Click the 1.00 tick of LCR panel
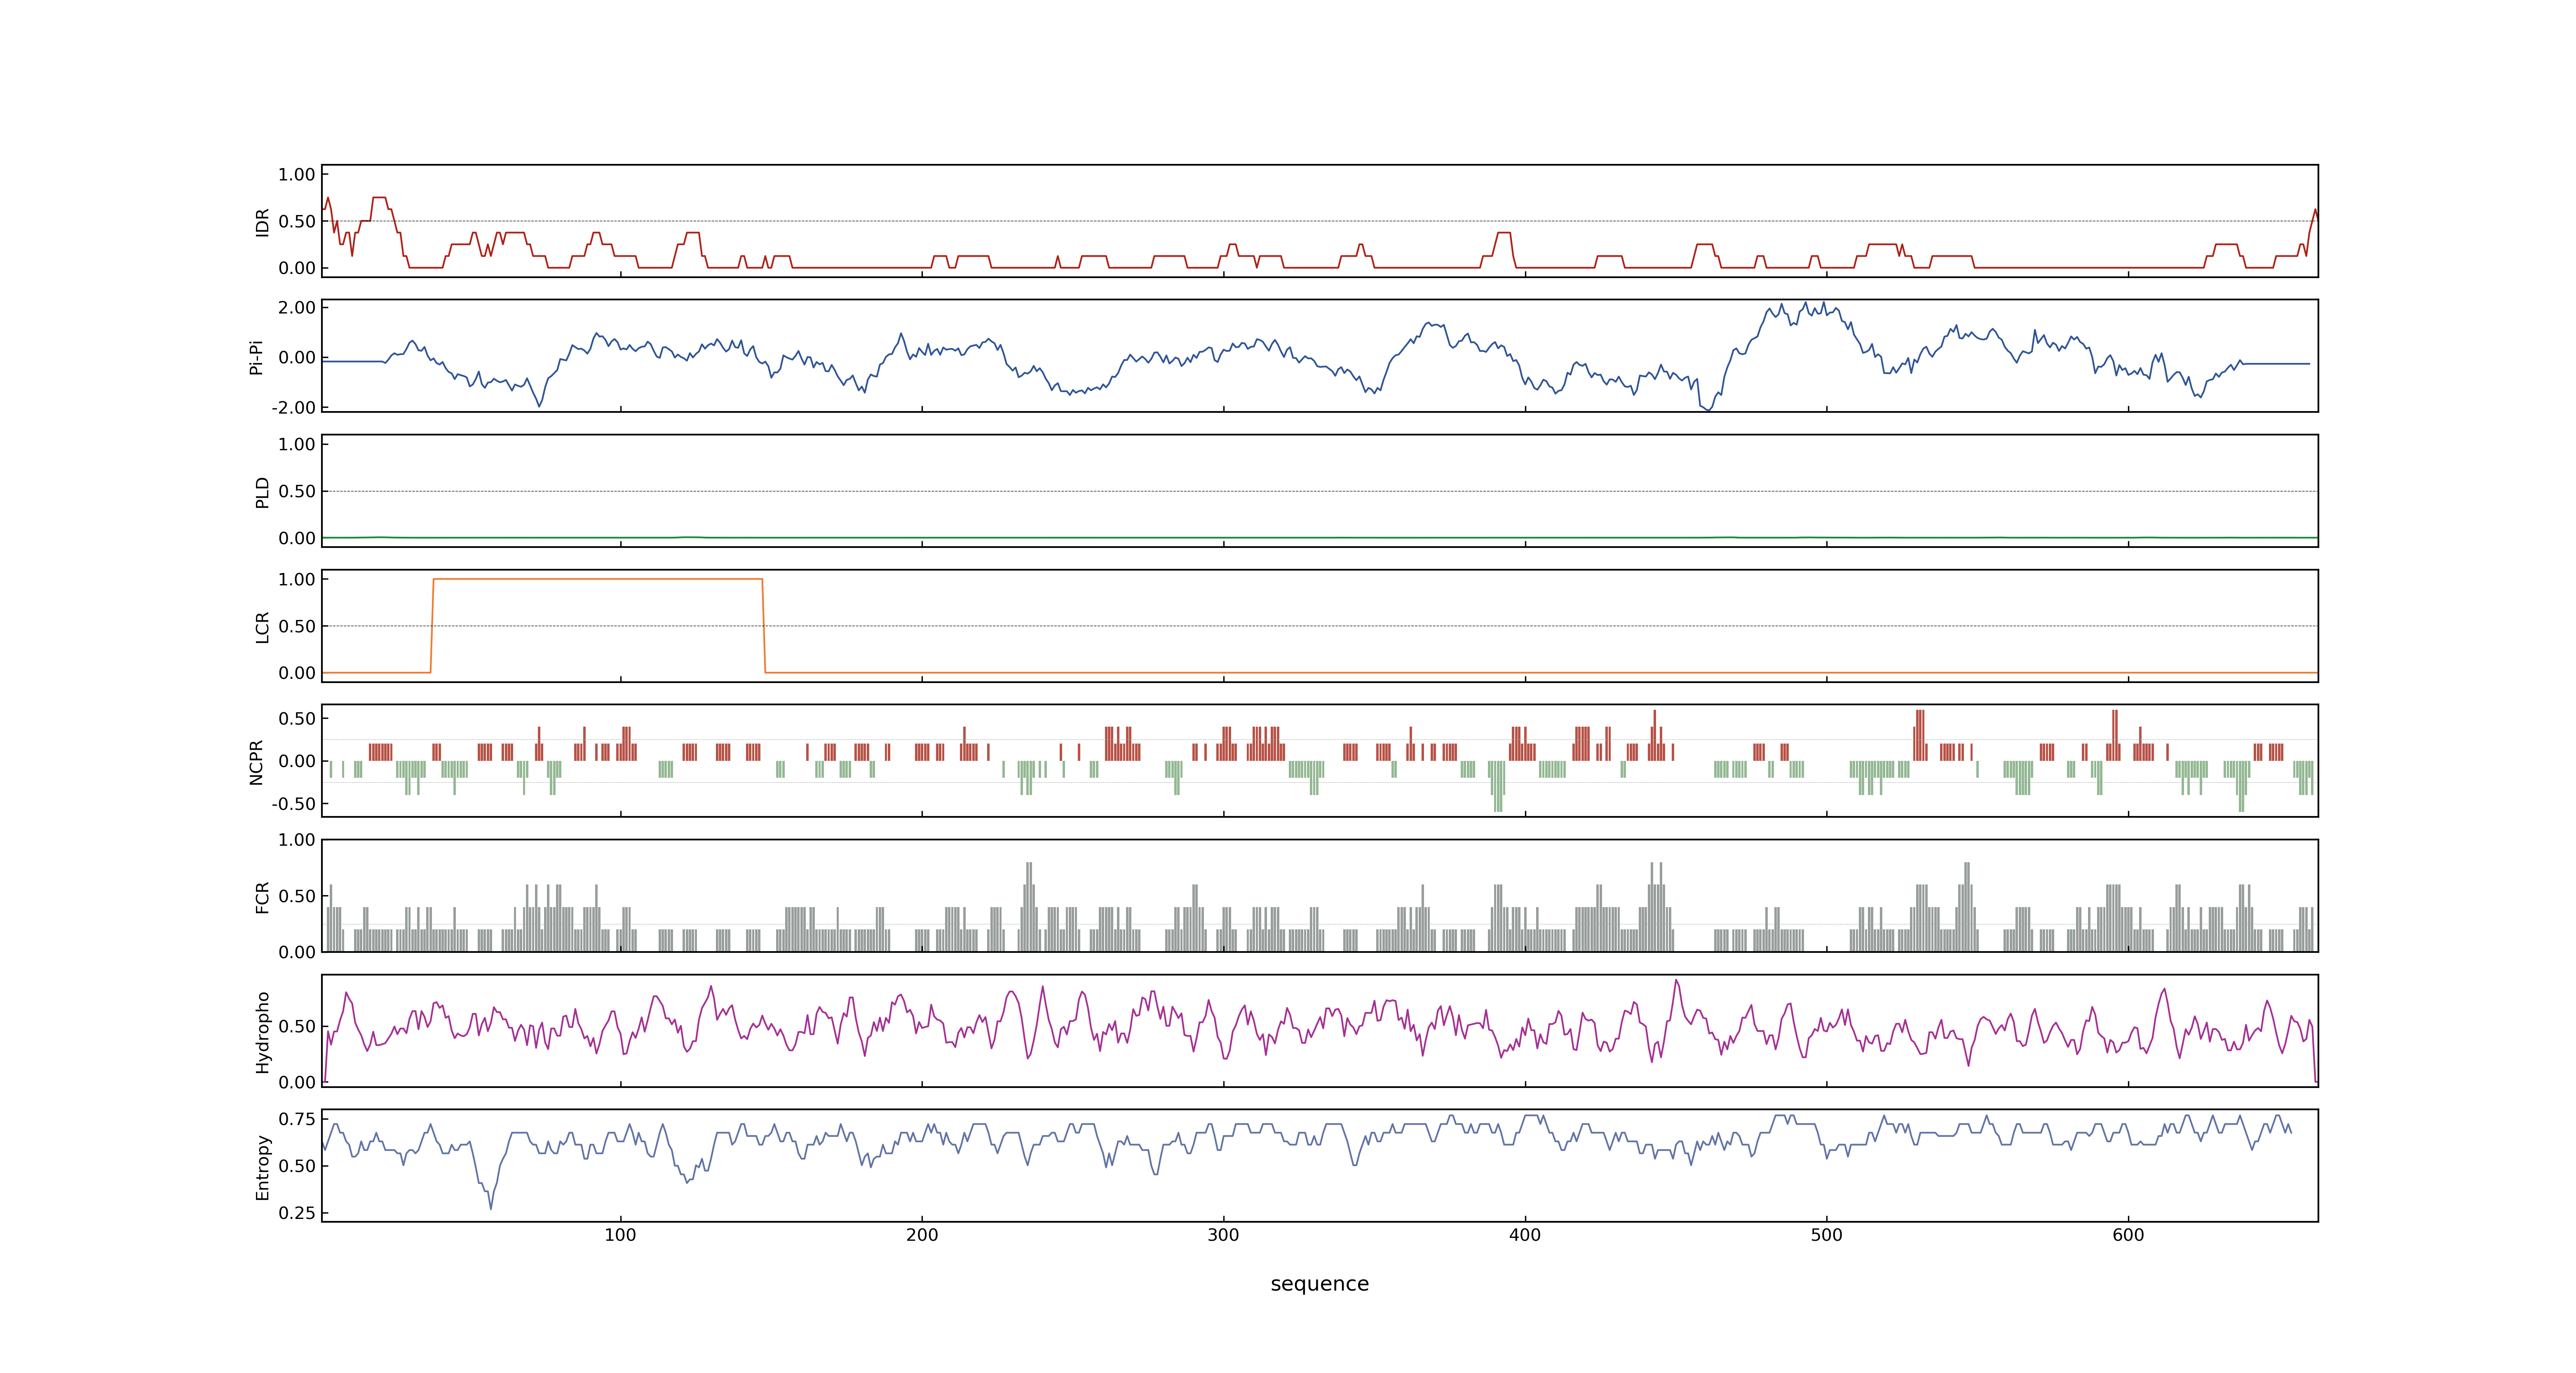The image size is (2576, 1373). [297, 580]
